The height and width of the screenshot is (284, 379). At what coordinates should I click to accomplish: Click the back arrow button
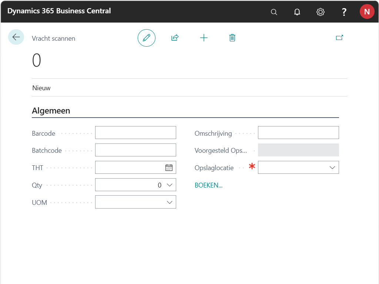16,37
